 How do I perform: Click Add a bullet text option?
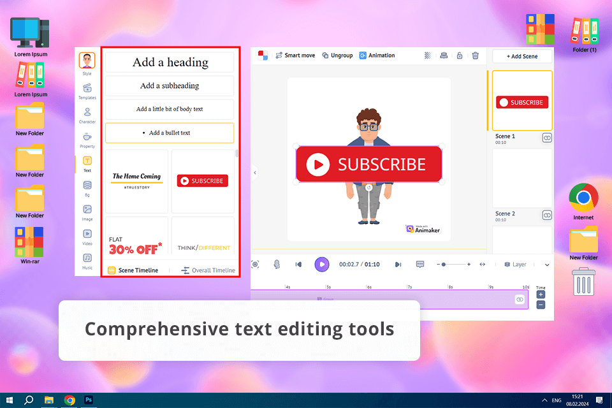tap(170, 133)
